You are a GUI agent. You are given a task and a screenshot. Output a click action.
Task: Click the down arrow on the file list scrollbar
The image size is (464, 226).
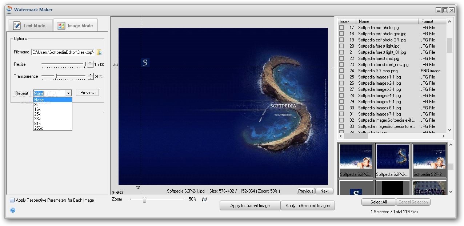click(449, 130)
